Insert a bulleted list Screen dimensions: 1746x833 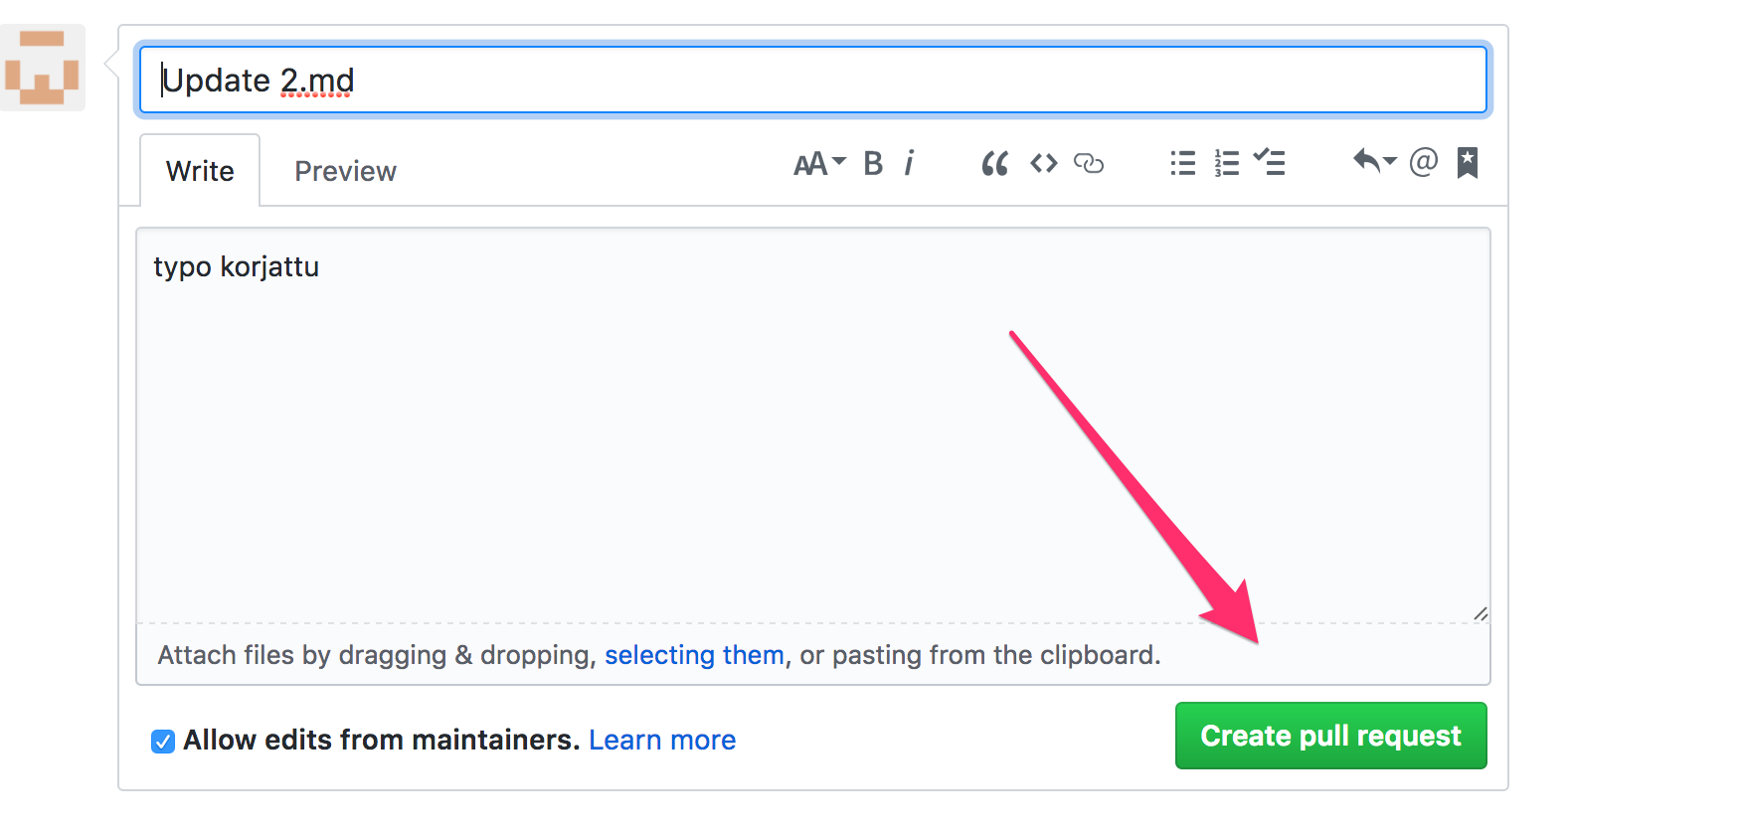1182,163
